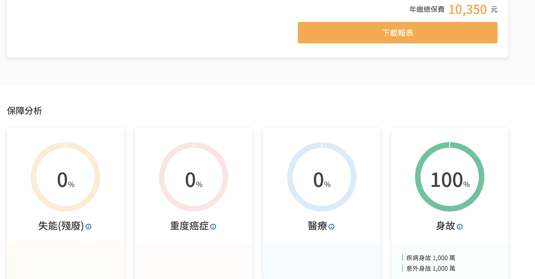
Task: Select the 重度癌症 card title
Action: coord(189,226)
